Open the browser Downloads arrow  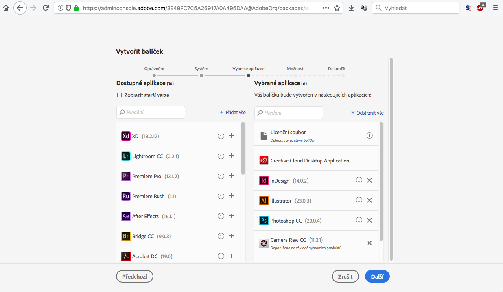click(351, 8)
